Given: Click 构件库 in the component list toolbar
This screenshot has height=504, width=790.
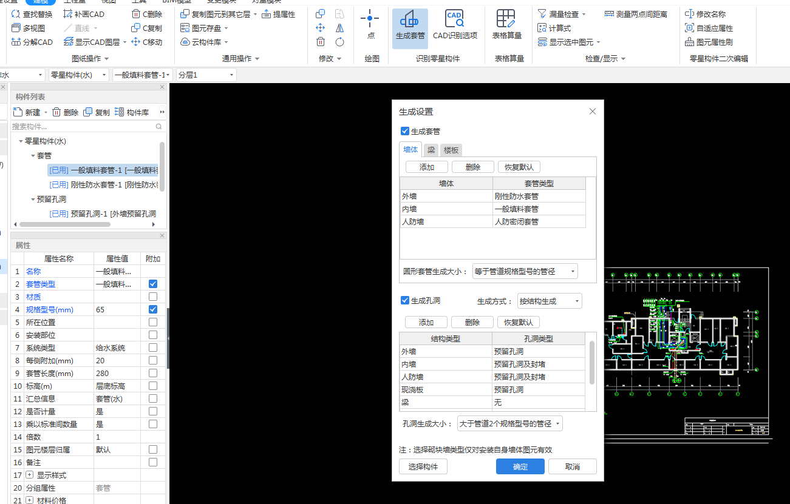Looking at the screenshot, I should pos(132,112).
